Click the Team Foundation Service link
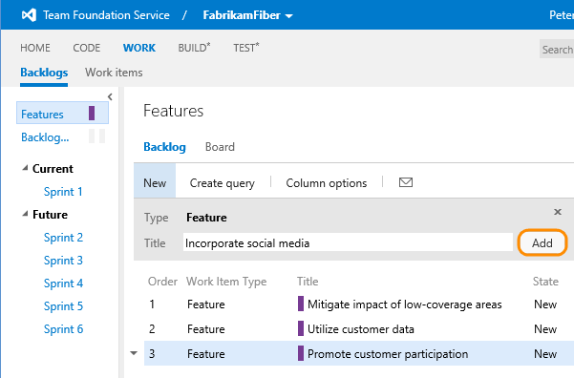574x378 pixels. pyautogui.click(x=106, y=15)
